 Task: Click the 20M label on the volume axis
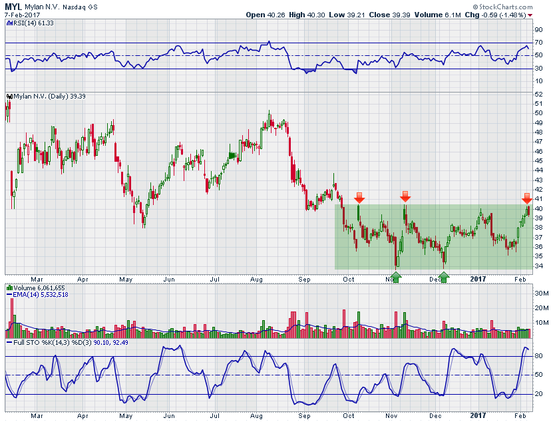pyautogui.click(x=542, y=308)
